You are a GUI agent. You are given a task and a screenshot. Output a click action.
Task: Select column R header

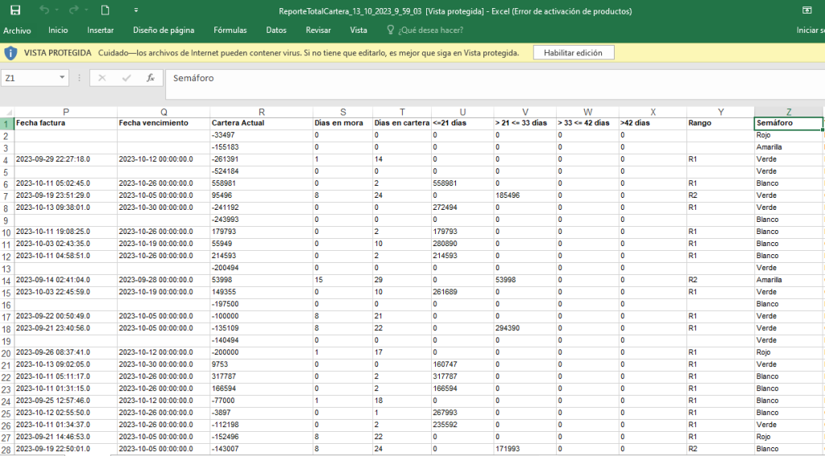pos(261,112)
